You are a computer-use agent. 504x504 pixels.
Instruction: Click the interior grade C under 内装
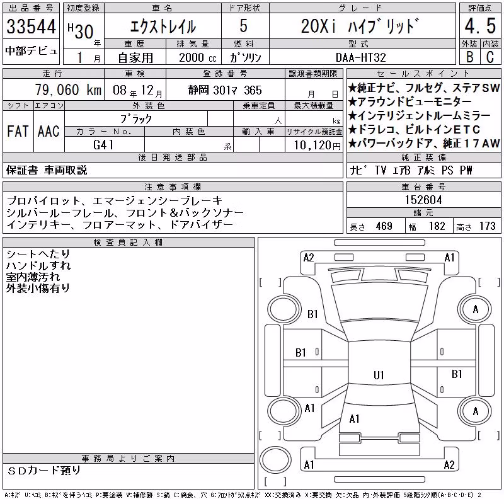pos(490,57)
